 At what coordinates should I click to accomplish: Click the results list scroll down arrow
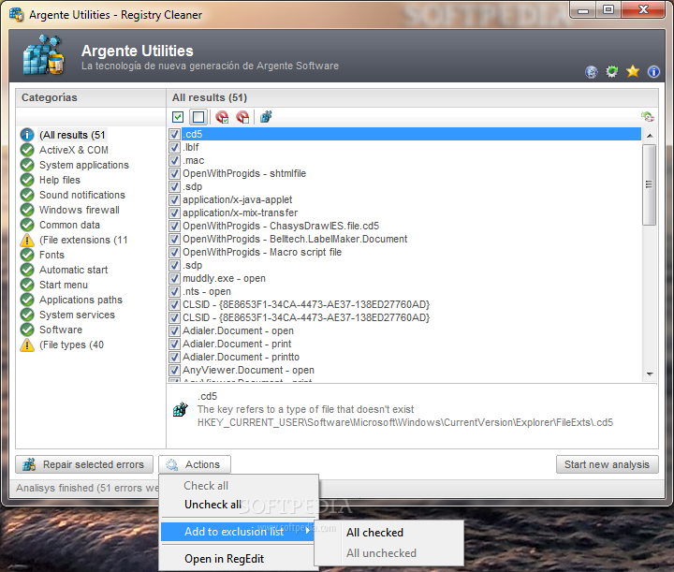pos(650,374)
